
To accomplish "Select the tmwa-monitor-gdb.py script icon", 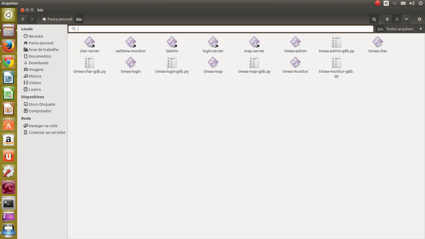I will pos(337,62).
